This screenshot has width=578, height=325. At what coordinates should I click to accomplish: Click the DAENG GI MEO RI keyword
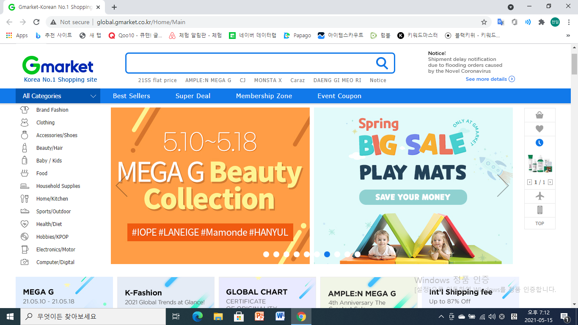337,80
